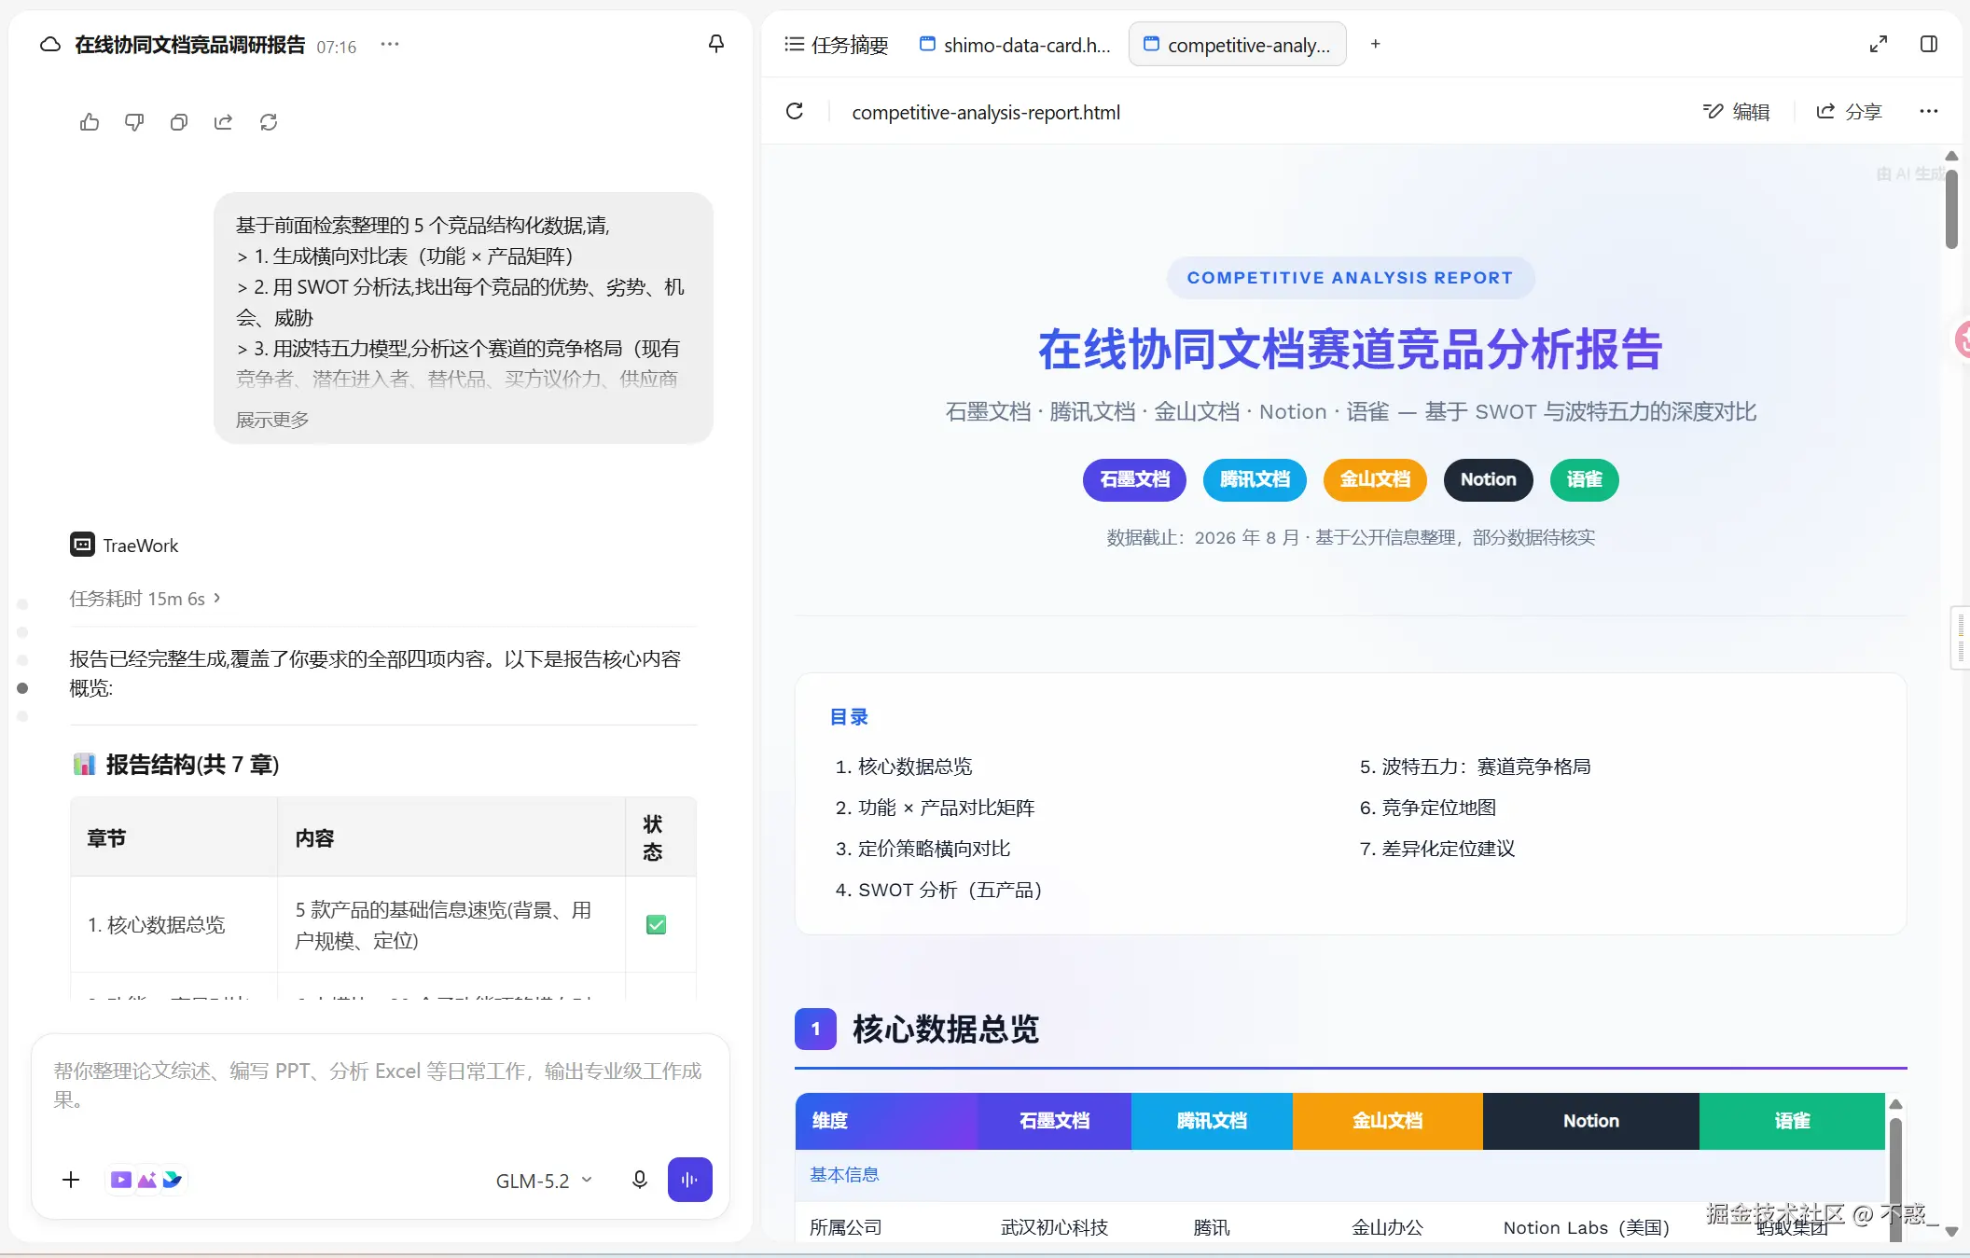
Task: Click the cloud icon beside the chat title
Action: pyautogui.click(x=50, y=45)
